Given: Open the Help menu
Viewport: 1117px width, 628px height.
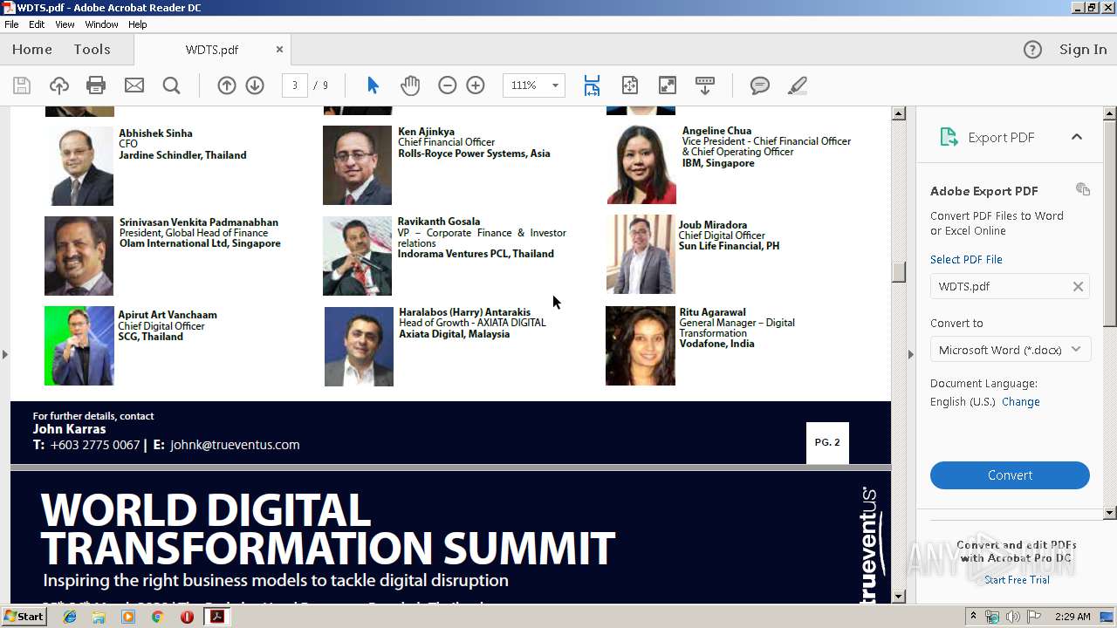Looking at the screenshot, I should [x=138, y=24].
